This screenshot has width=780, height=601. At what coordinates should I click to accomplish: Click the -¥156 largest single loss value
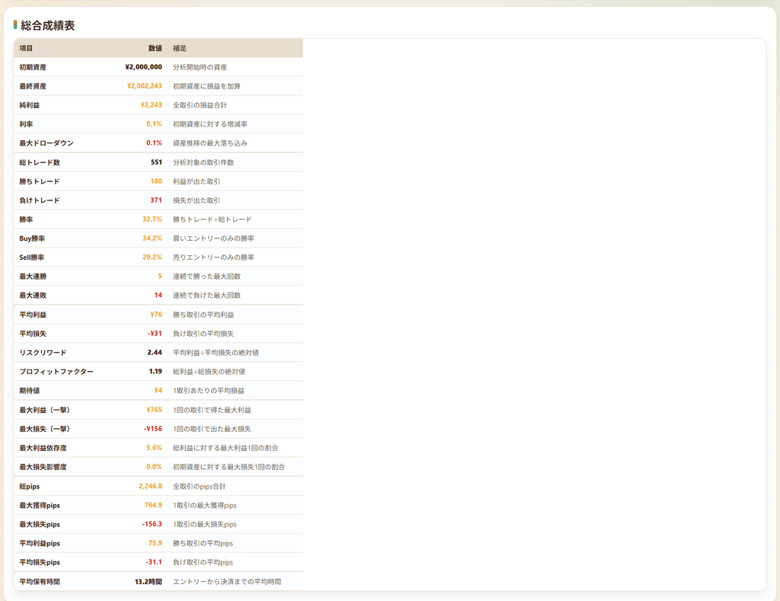(153, 428)
